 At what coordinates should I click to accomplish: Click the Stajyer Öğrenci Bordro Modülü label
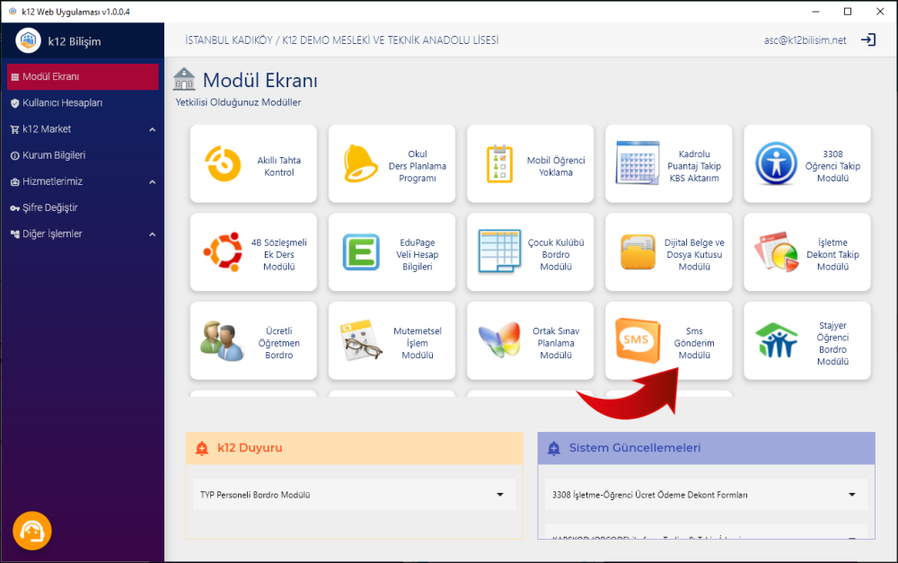832,343
